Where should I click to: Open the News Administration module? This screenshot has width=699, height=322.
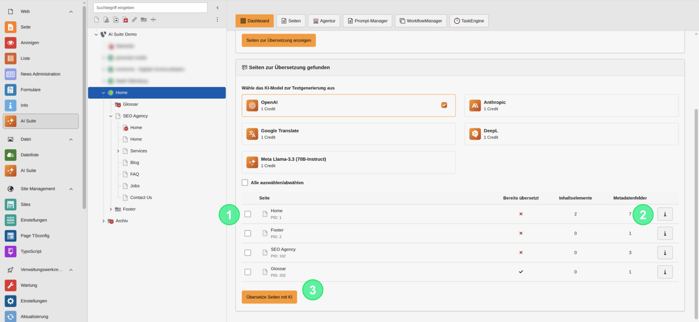[x=41, y=74]
